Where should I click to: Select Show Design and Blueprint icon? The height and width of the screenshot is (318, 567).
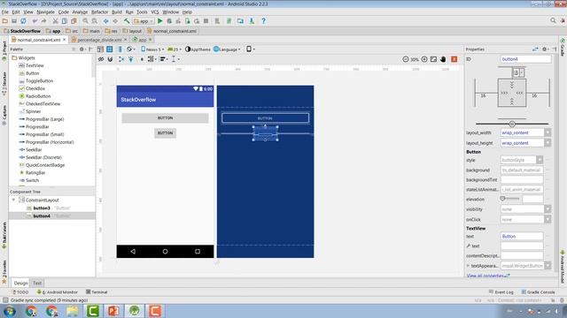tap(120, 49)
